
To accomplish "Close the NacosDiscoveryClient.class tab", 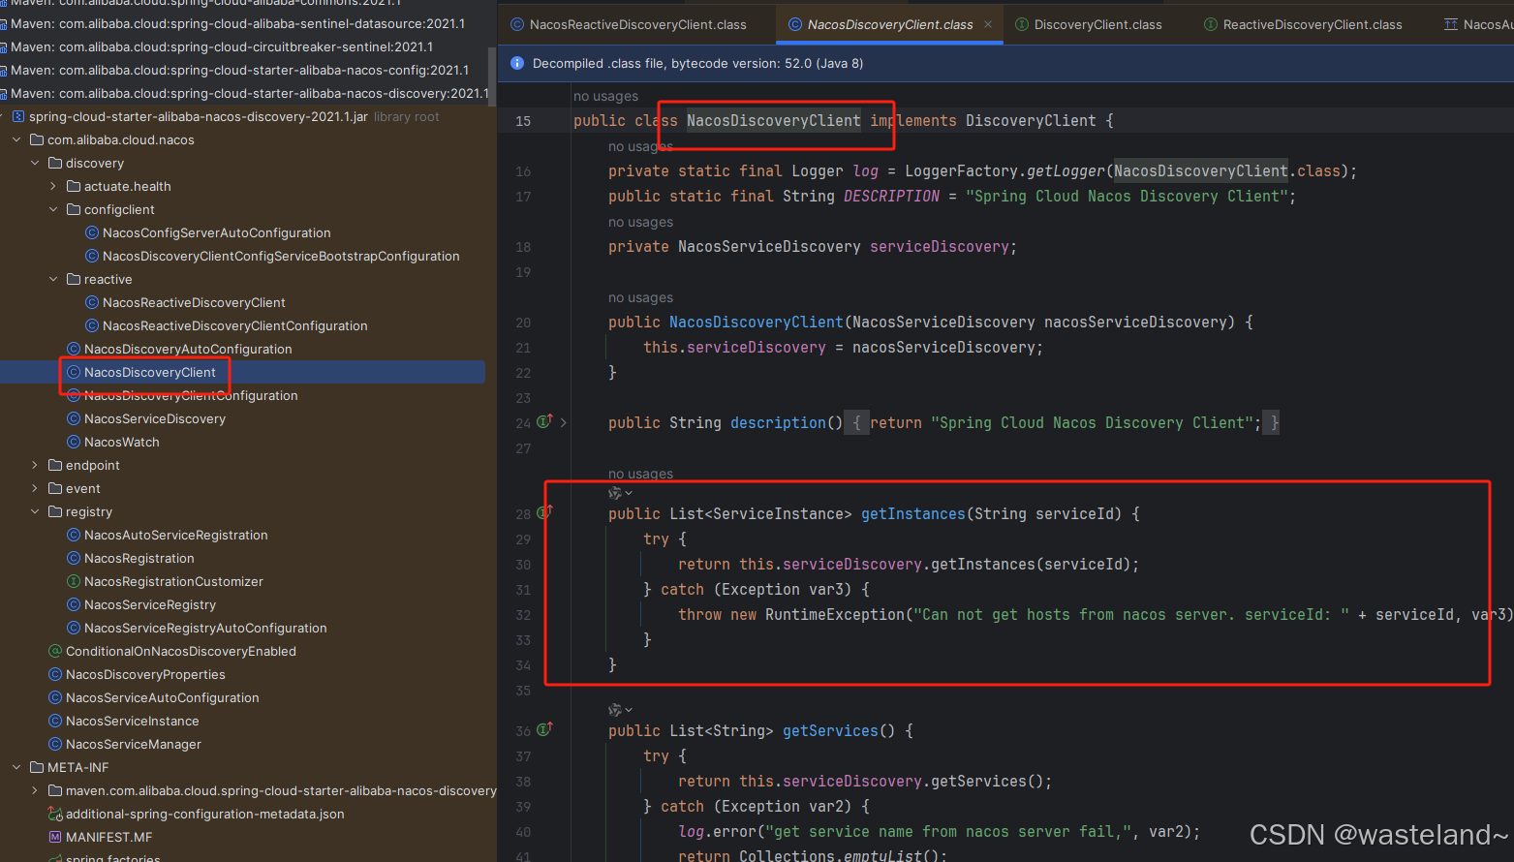I will 988,24.
